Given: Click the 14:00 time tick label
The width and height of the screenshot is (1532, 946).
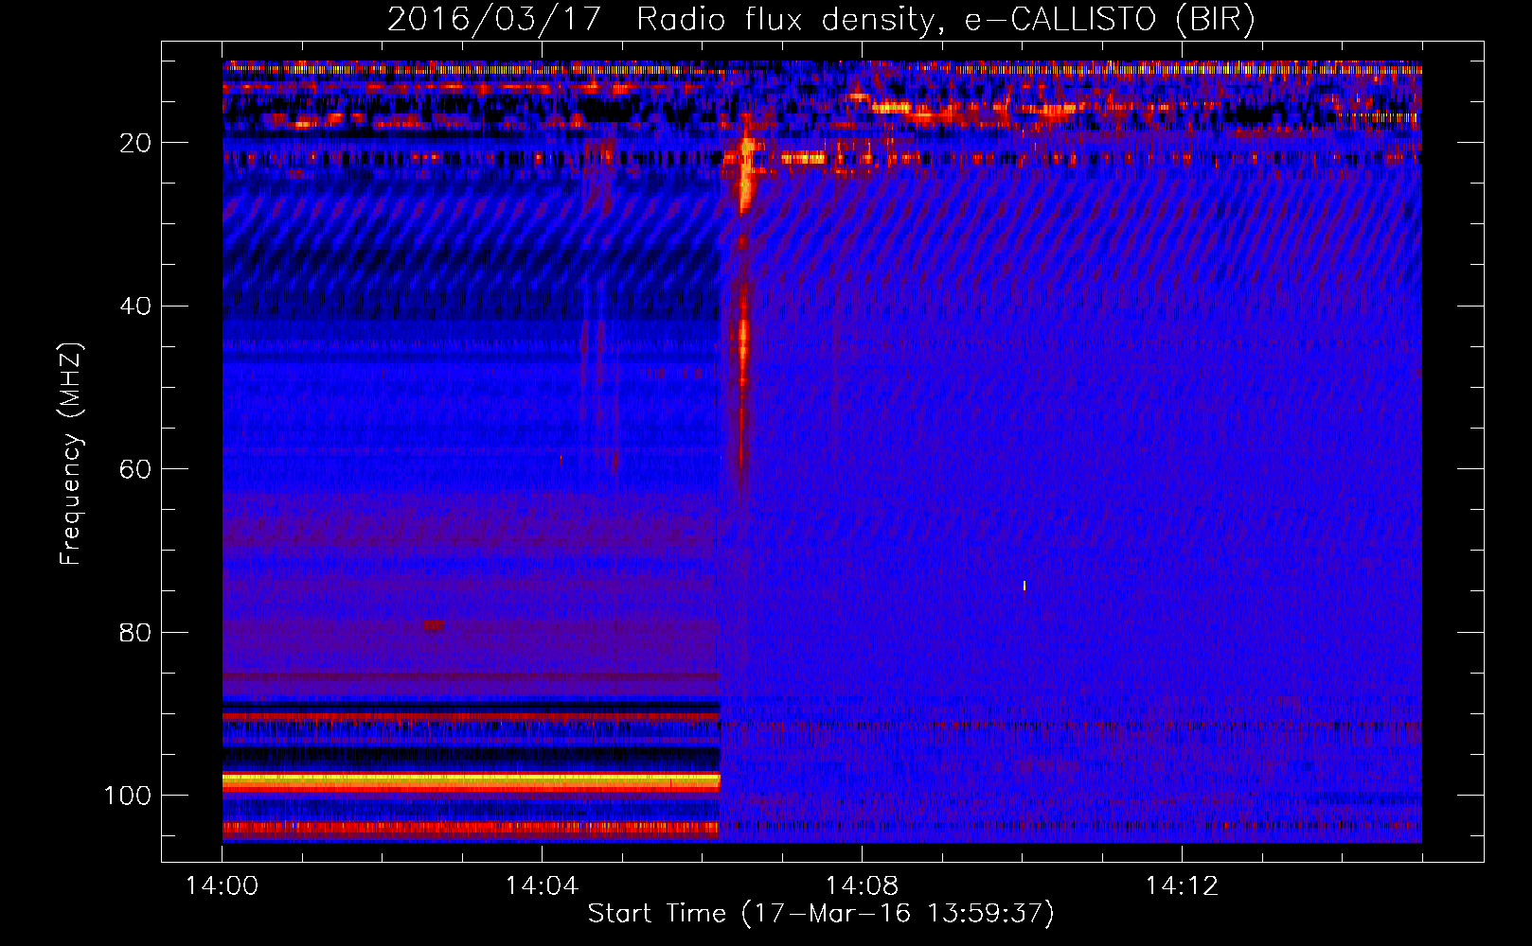Looking at the screenshot, I should click(223, 886).
